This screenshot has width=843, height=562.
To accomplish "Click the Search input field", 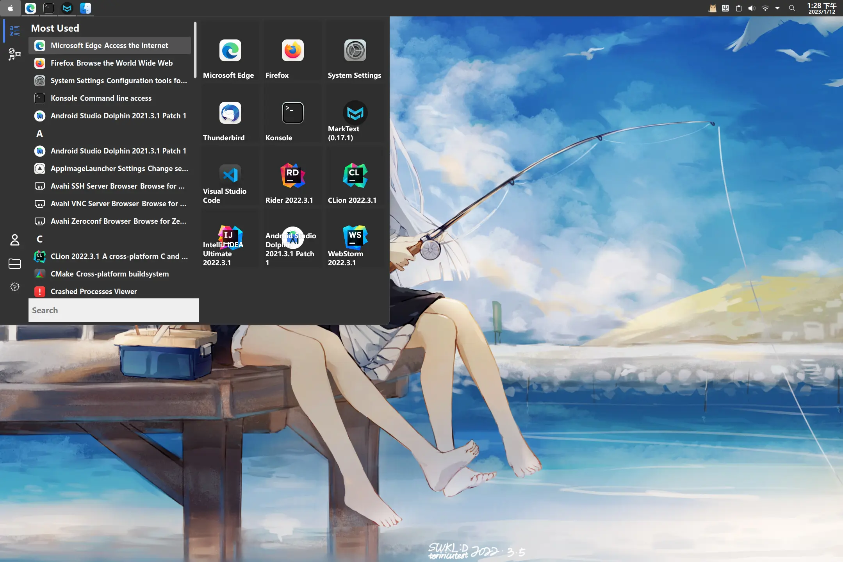I will pyautogui.click(x=113, y=310).
